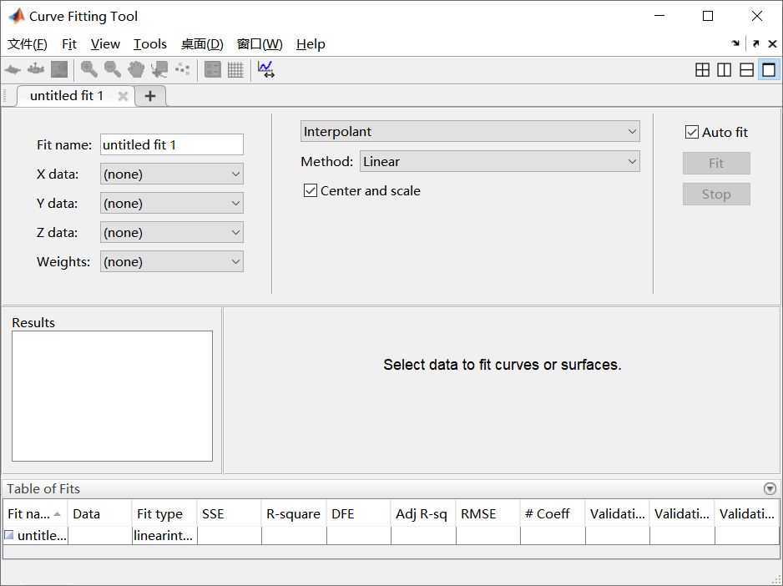Screen dimensions: 783x586
Task: Disable Auto fit
Action: click(691, 132)
